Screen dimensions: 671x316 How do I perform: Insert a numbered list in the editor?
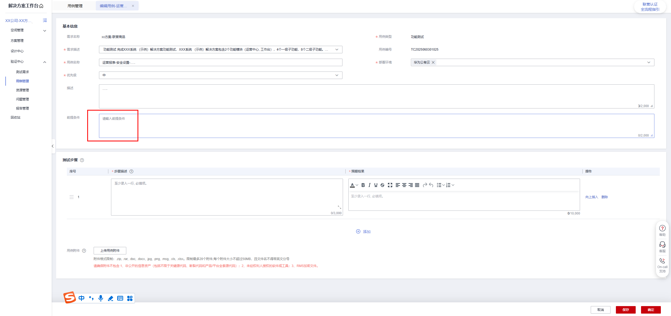pos(448,185)
